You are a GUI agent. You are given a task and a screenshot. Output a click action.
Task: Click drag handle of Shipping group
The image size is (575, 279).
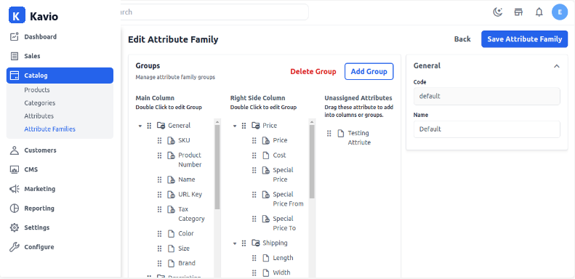[244, 243]
